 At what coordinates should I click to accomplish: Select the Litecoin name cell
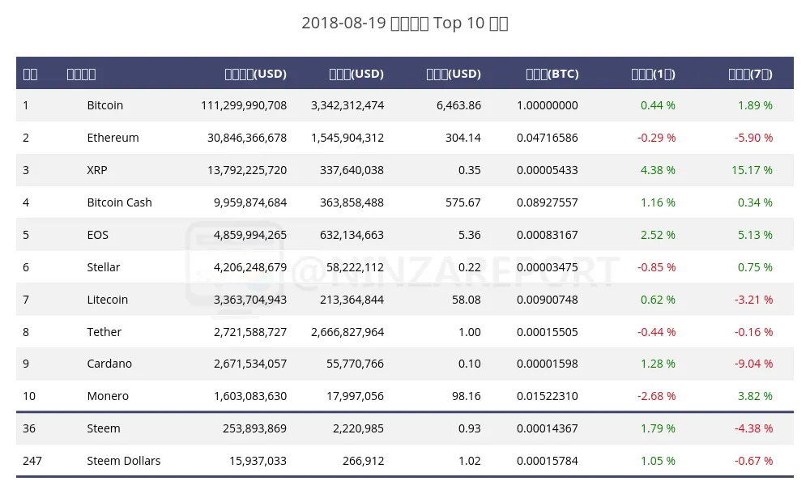coord(107,300)
